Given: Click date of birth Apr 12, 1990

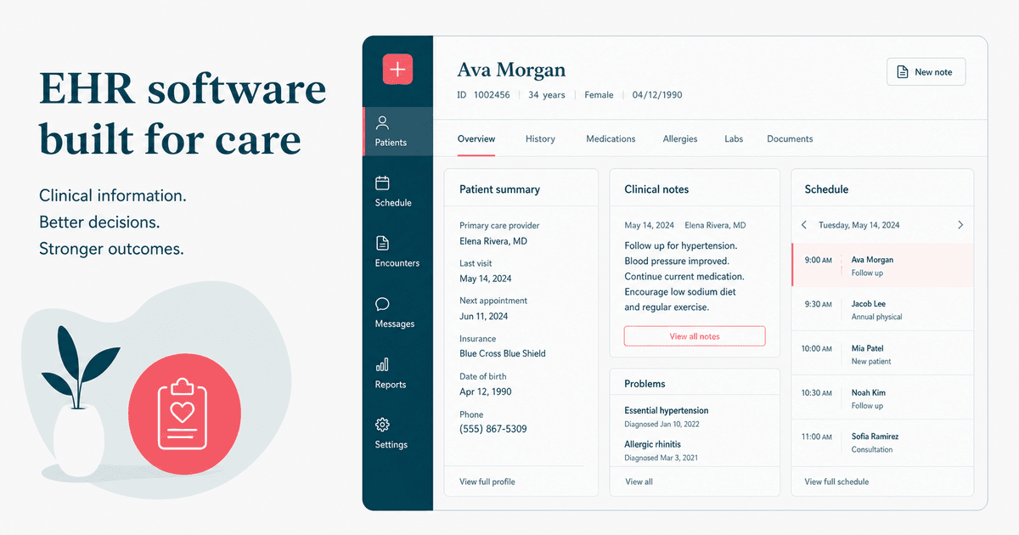Looking at the screenshot, I should (x=486, y=391).
